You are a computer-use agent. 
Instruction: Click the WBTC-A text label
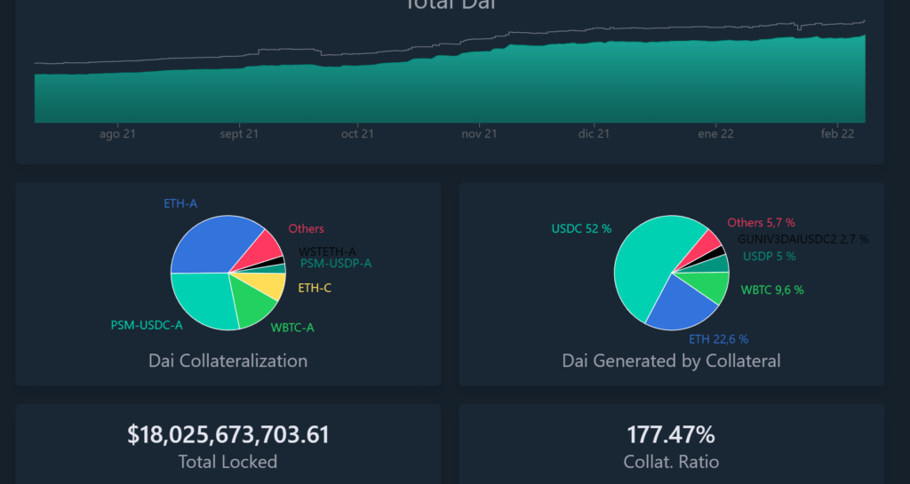tap(292, 328)
